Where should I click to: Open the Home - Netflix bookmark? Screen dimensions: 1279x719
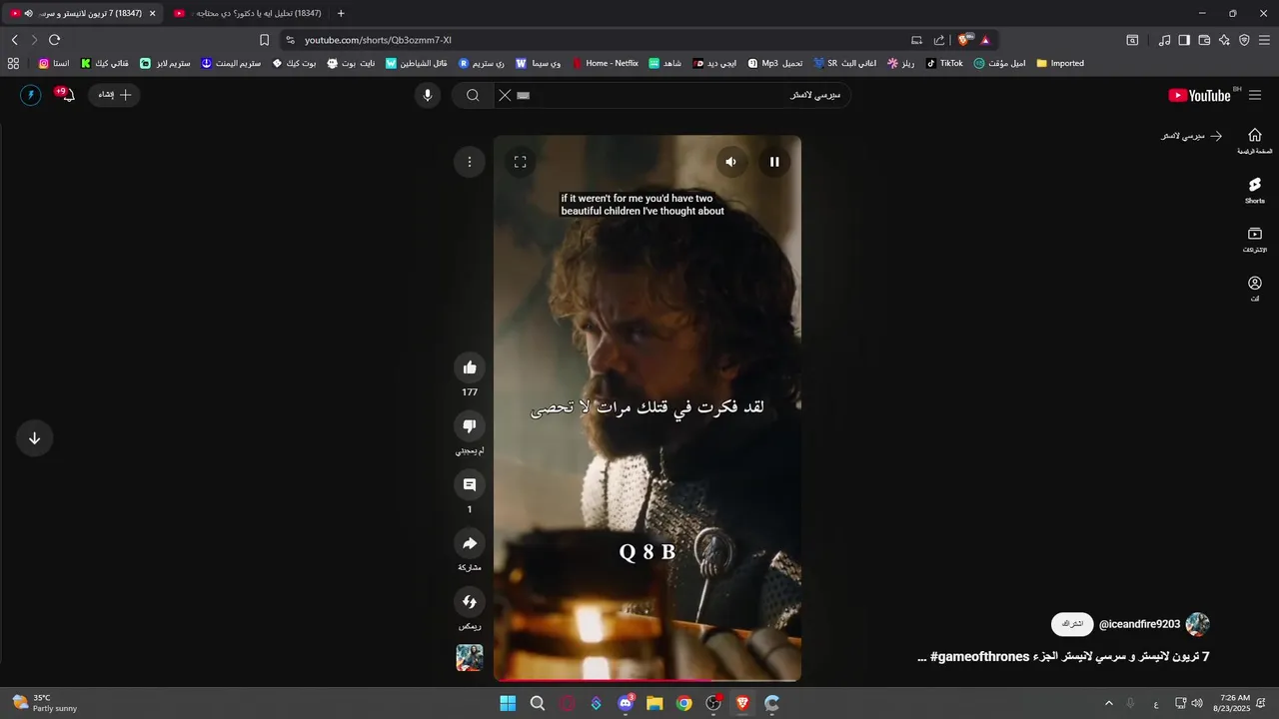[x=605, y=63]
